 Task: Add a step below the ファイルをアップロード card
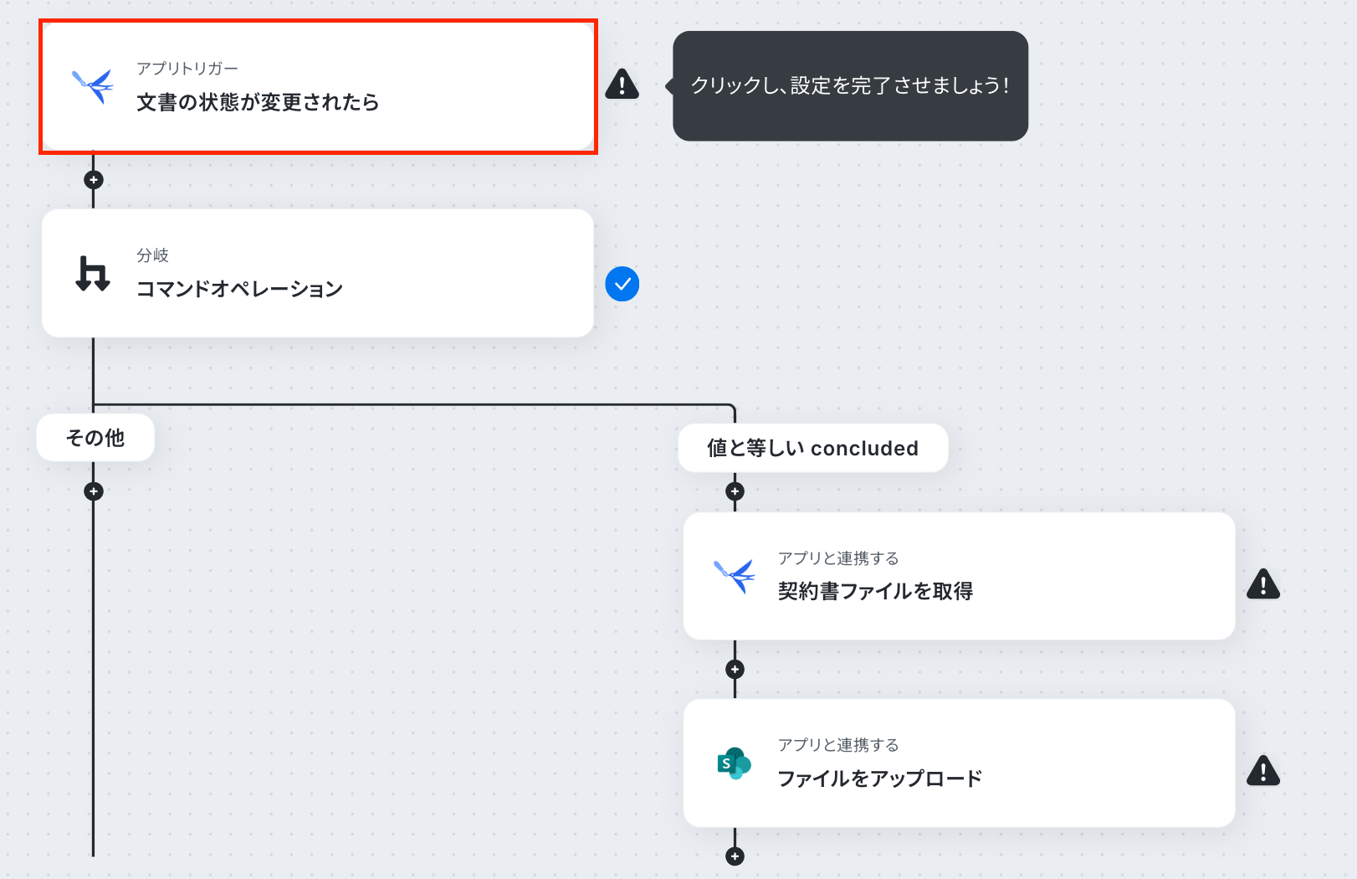click(735, 856)
